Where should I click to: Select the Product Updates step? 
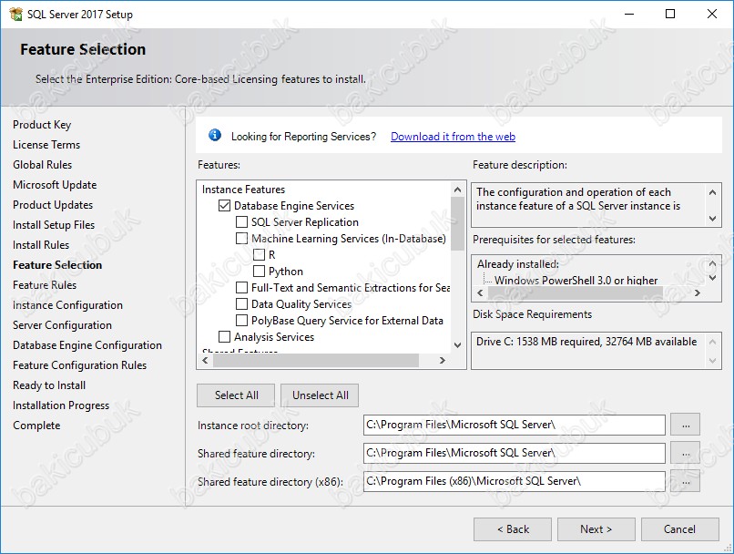click(x=53, y=205)
